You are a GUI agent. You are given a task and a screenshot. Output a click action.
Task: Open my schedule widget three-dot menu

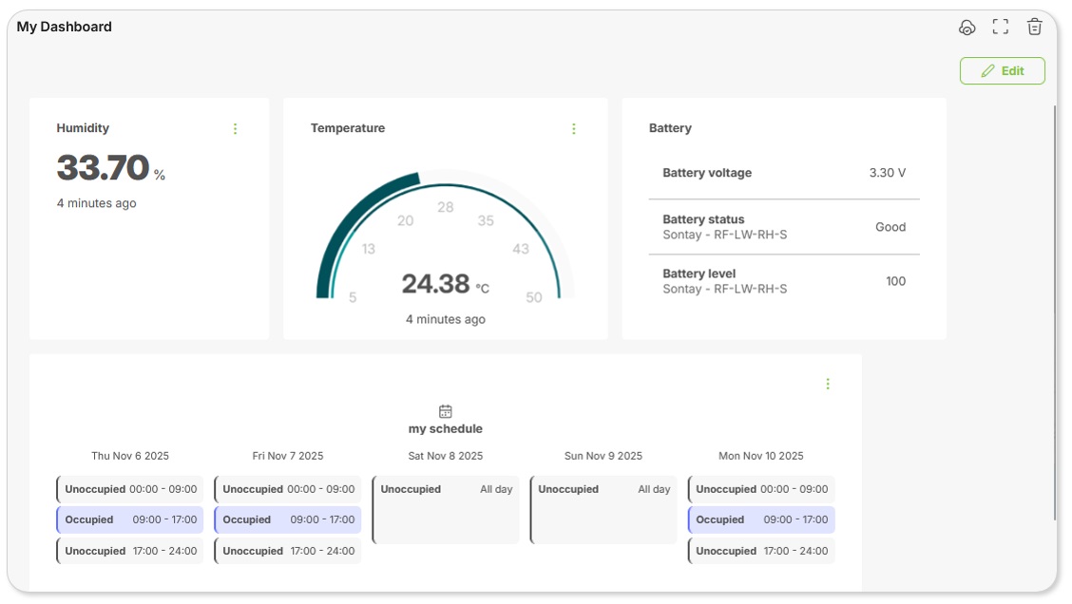pos(827,384)
